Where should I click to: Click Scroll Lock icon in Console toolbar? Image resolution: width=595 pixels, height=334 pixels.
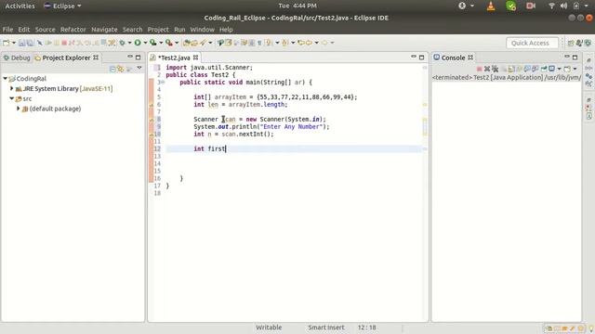pos(511,69)
